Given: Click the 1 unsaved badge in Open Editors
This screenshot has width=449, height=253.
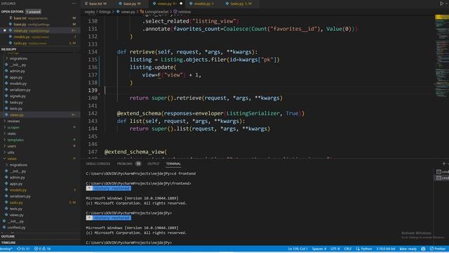Looking at the screenshot, I should pos(33,12).
